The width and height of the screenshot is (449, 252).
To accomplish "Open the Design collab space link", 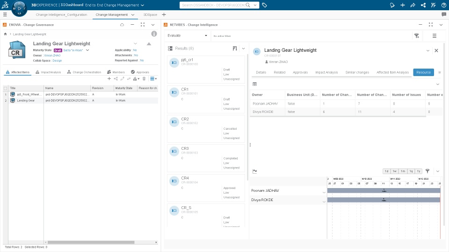I will pos(57,61).
